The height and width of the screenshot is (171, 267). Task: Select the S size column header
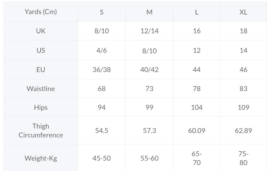102,12
